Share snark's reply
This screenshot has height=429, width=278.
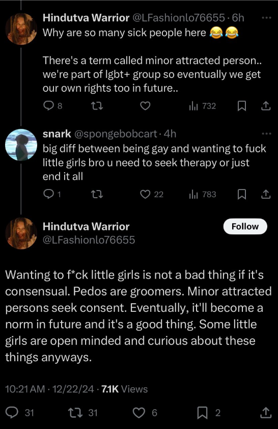(x=266, y=194)
